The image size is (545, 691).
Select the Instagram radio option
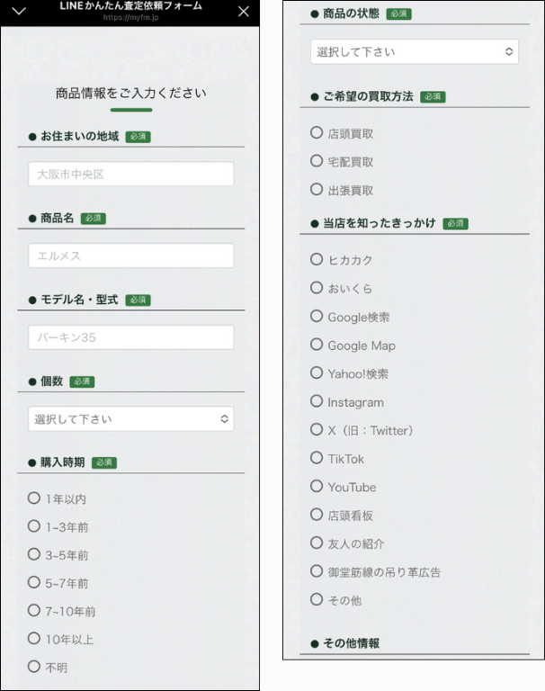(317, 401)
